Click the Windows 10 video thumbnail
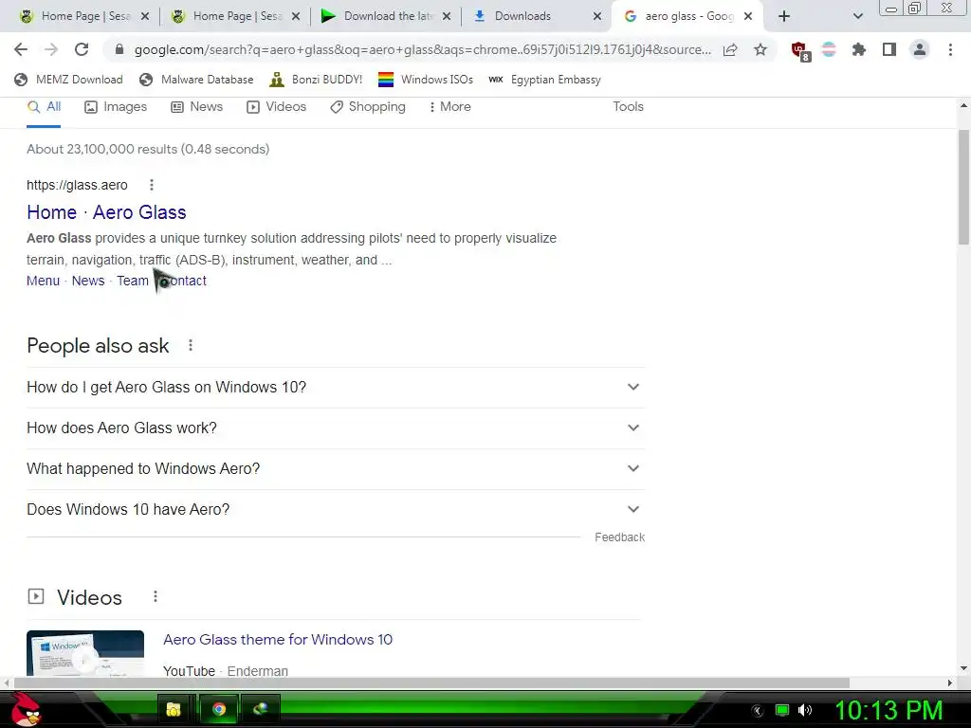The width and height of the screenshot is (971, 728). (85, 653)
